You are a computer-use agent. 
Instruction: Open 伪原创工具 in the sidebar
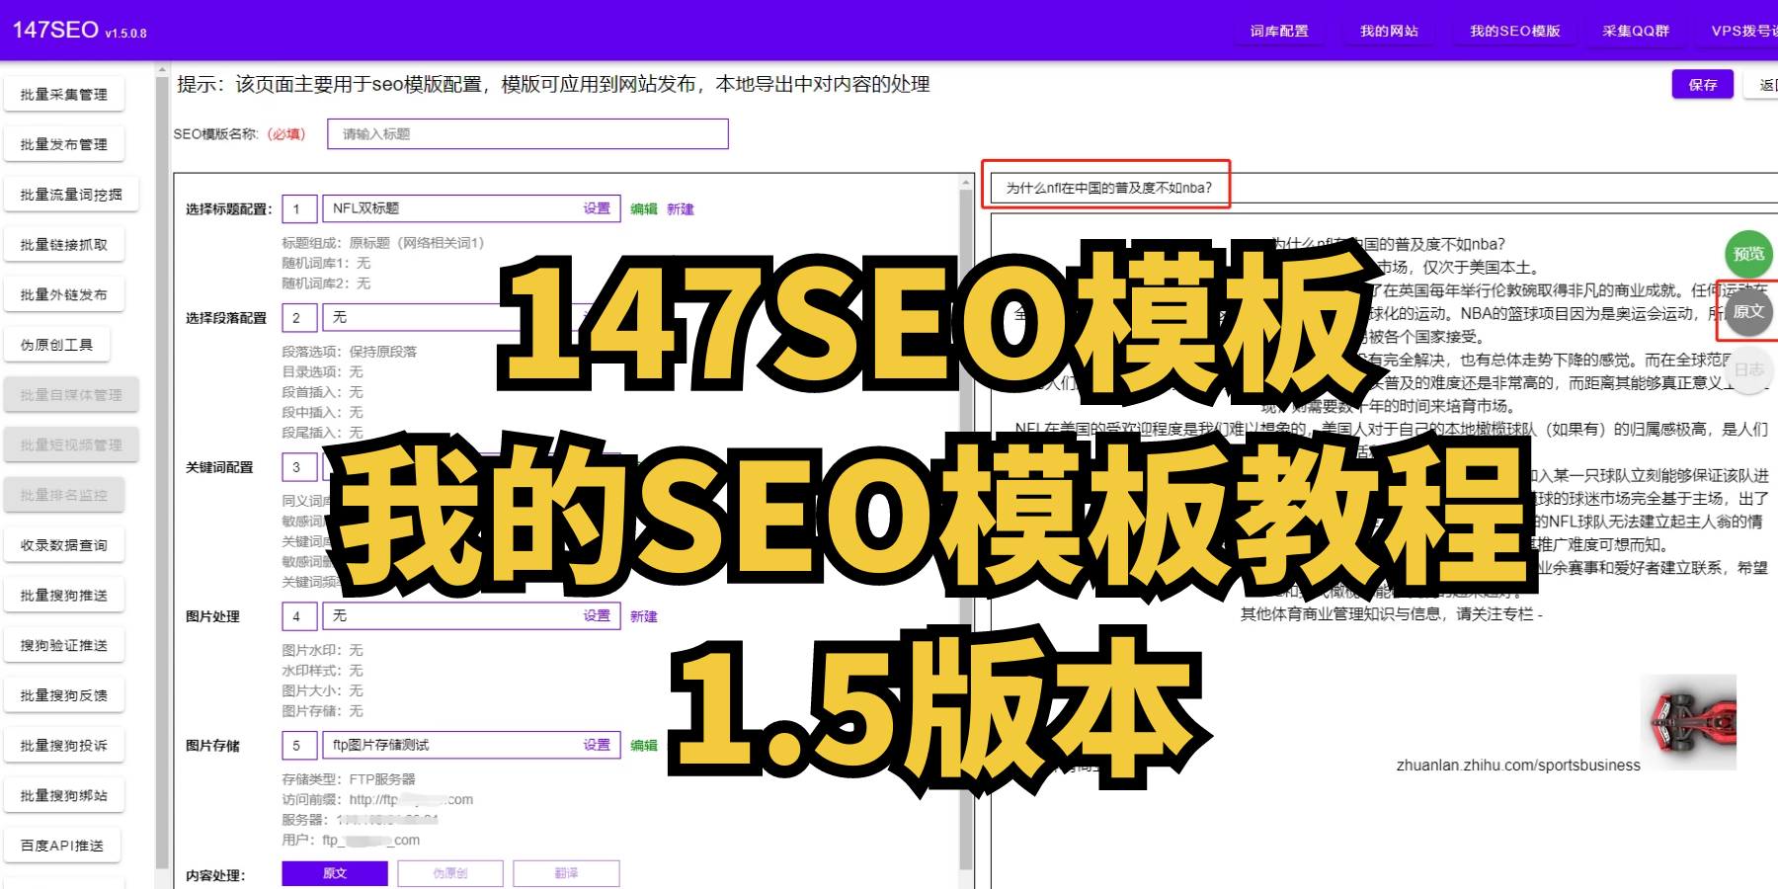click(57, 345)
